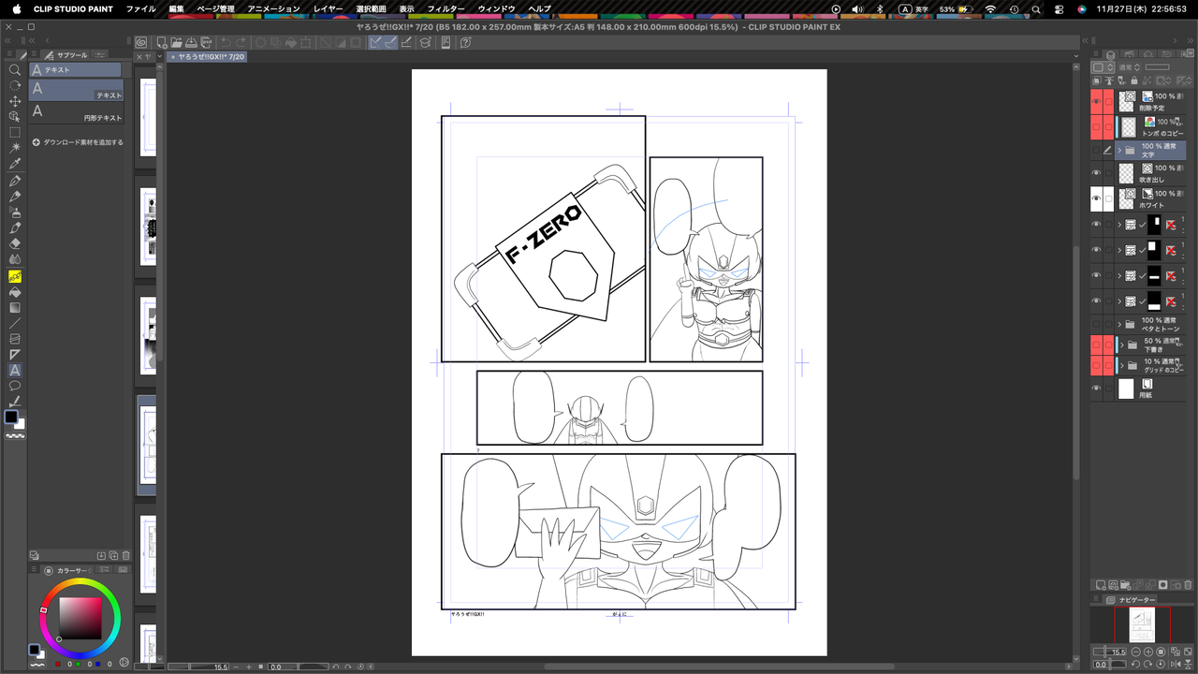Hide the 吹き出し layer
Image resolution: width=1198 pixels, height=674 pixels.
[x=1097, y=173]
